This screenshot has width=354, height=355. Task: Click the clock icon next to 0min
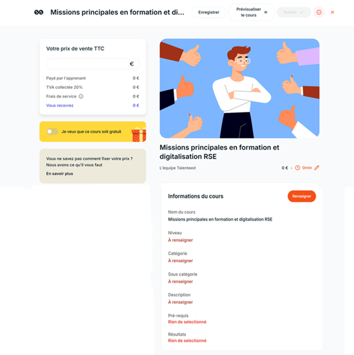297,168
